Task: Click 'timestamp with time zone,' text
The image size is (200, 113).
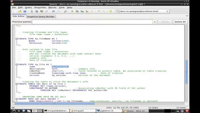Action: point(69,73)
